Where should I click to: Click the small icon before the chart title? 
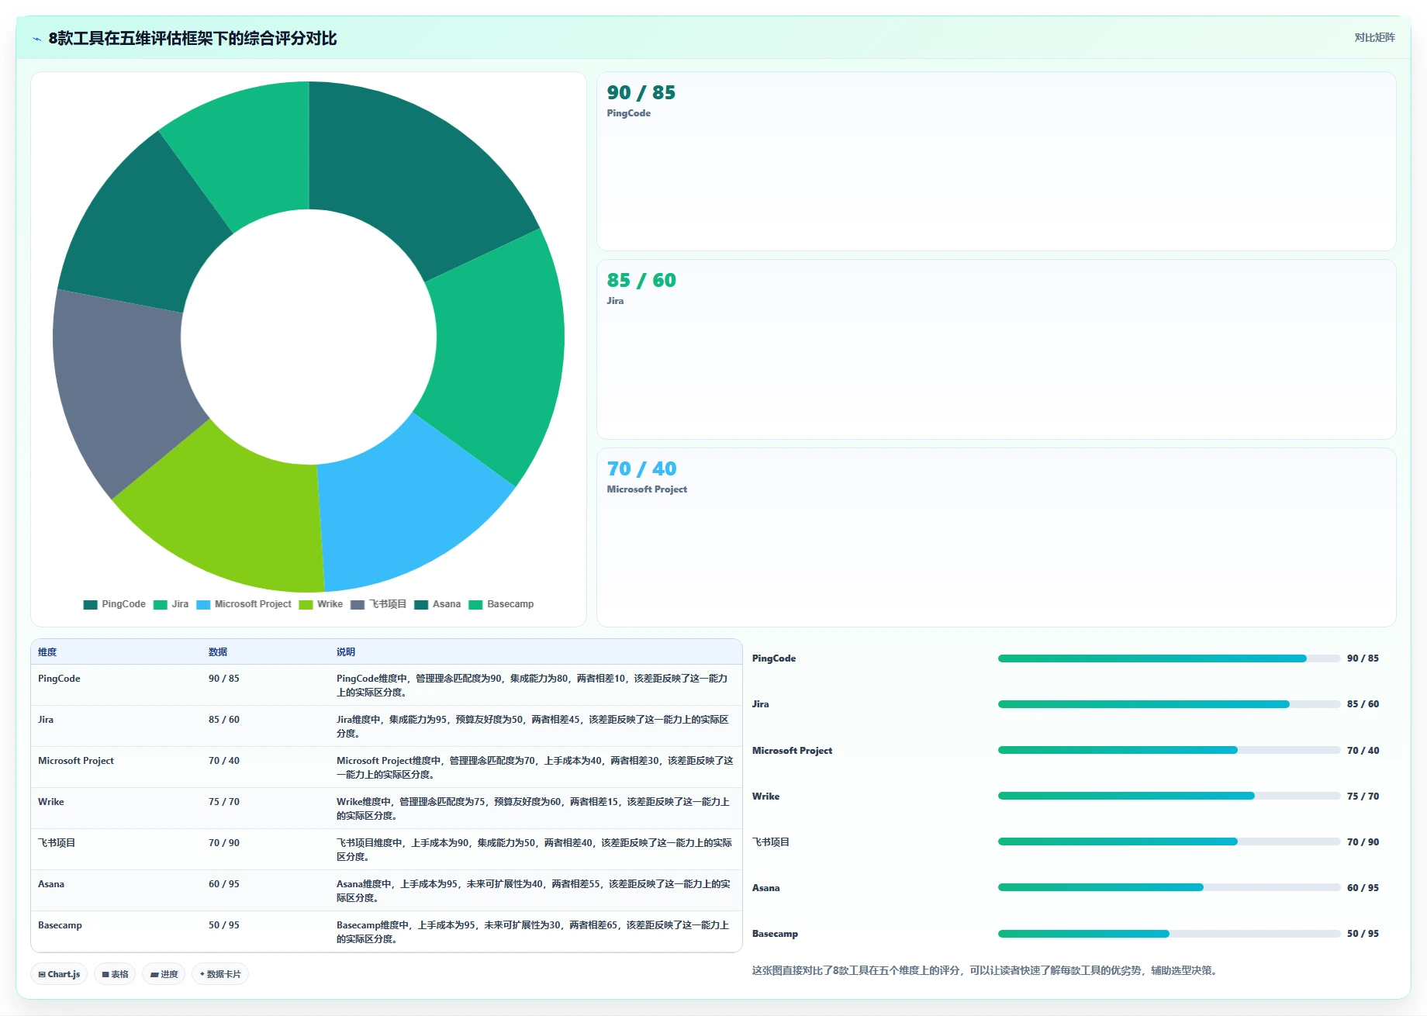point(36,39)
